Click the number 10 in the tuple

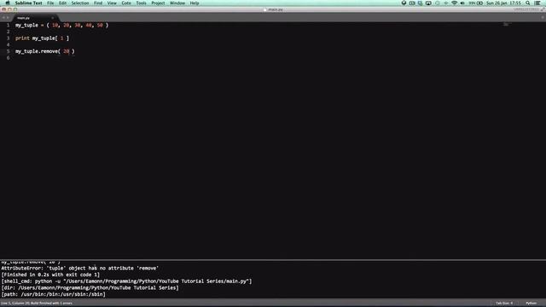click(x=55, y=25)
